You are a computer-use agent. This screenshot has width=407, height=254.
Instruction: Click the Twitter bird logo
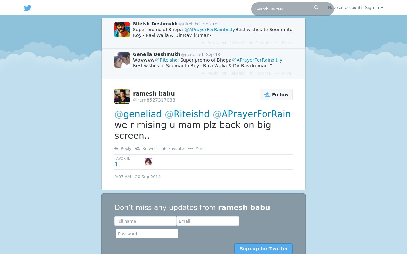tap(28, 8)
